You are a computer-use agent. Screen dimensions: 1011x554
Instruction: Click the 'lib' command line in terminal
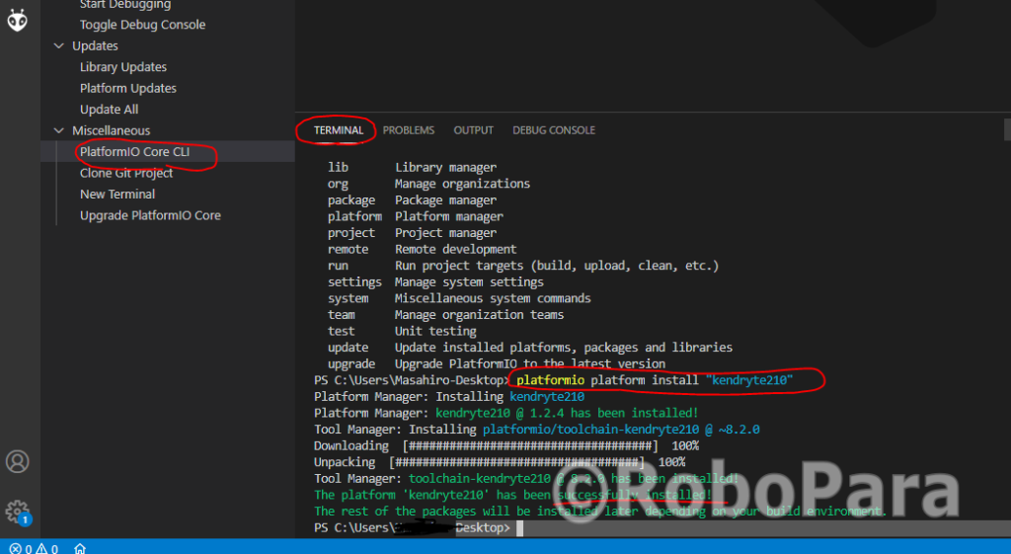pos(412,167)
